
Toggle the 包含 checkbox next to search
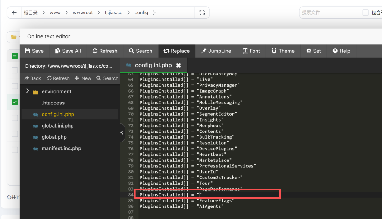tap(365, 12)
